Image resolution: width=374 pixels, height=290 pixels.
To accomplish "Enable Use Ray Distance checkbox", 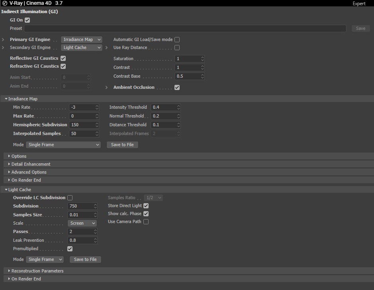I will coord(177,47).
